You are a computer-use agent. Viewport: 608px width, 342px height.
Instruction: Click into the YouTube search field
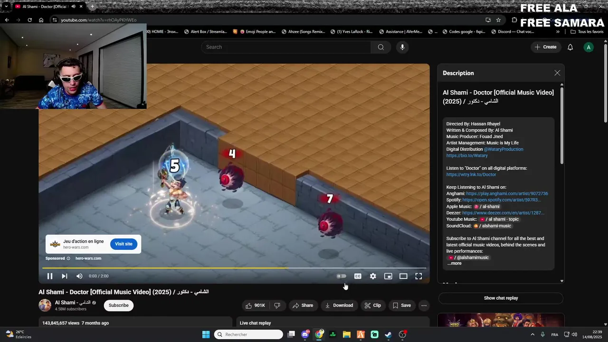pos(286,47)
